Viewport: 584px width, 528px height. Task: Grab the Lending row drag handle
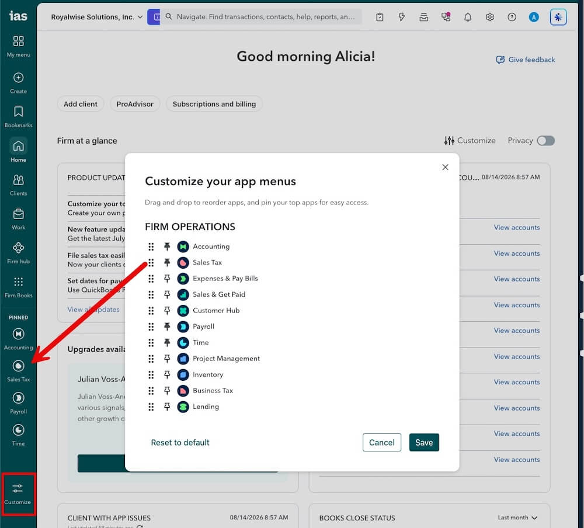151,407
